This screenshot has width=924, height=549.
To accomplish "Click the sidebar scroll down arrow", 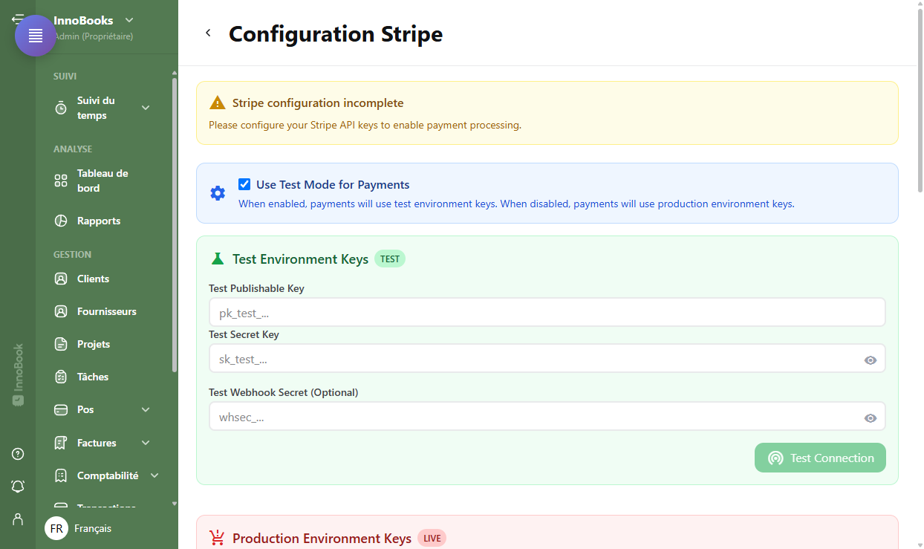I will 175,503.
